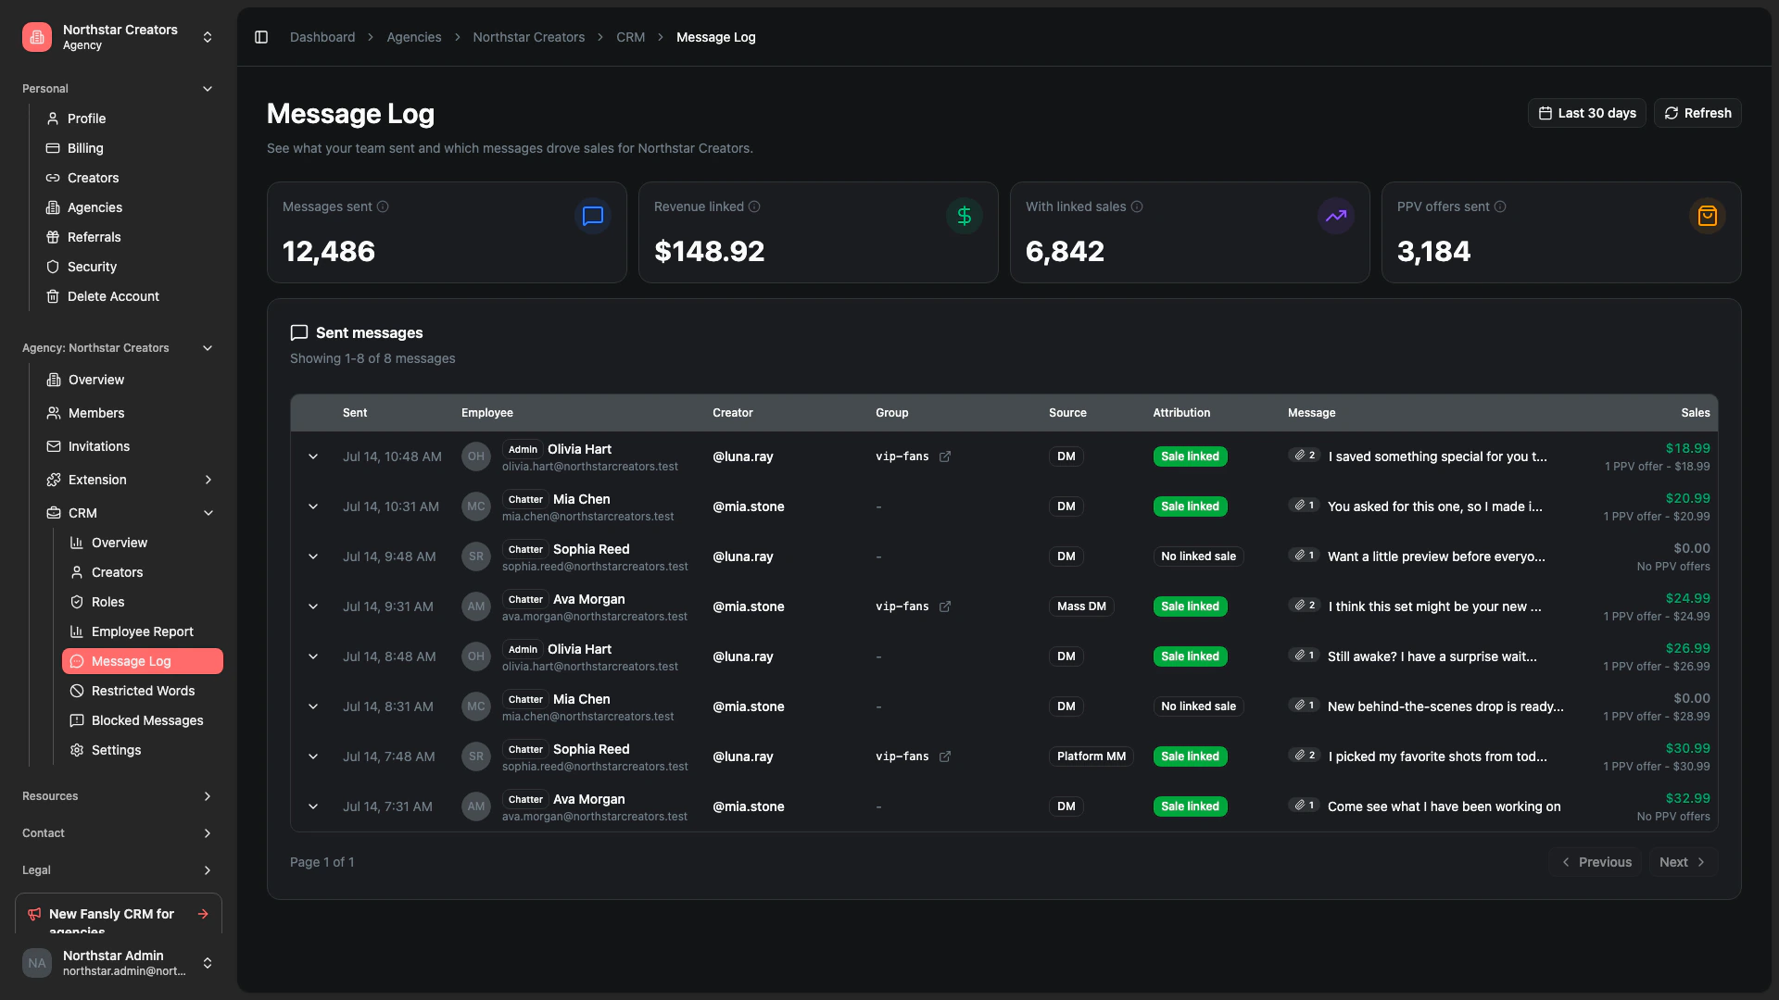Click the OH avatar in 10:48 AM row
This screenshot has width=1779, height=1000.
click(476, 456)
